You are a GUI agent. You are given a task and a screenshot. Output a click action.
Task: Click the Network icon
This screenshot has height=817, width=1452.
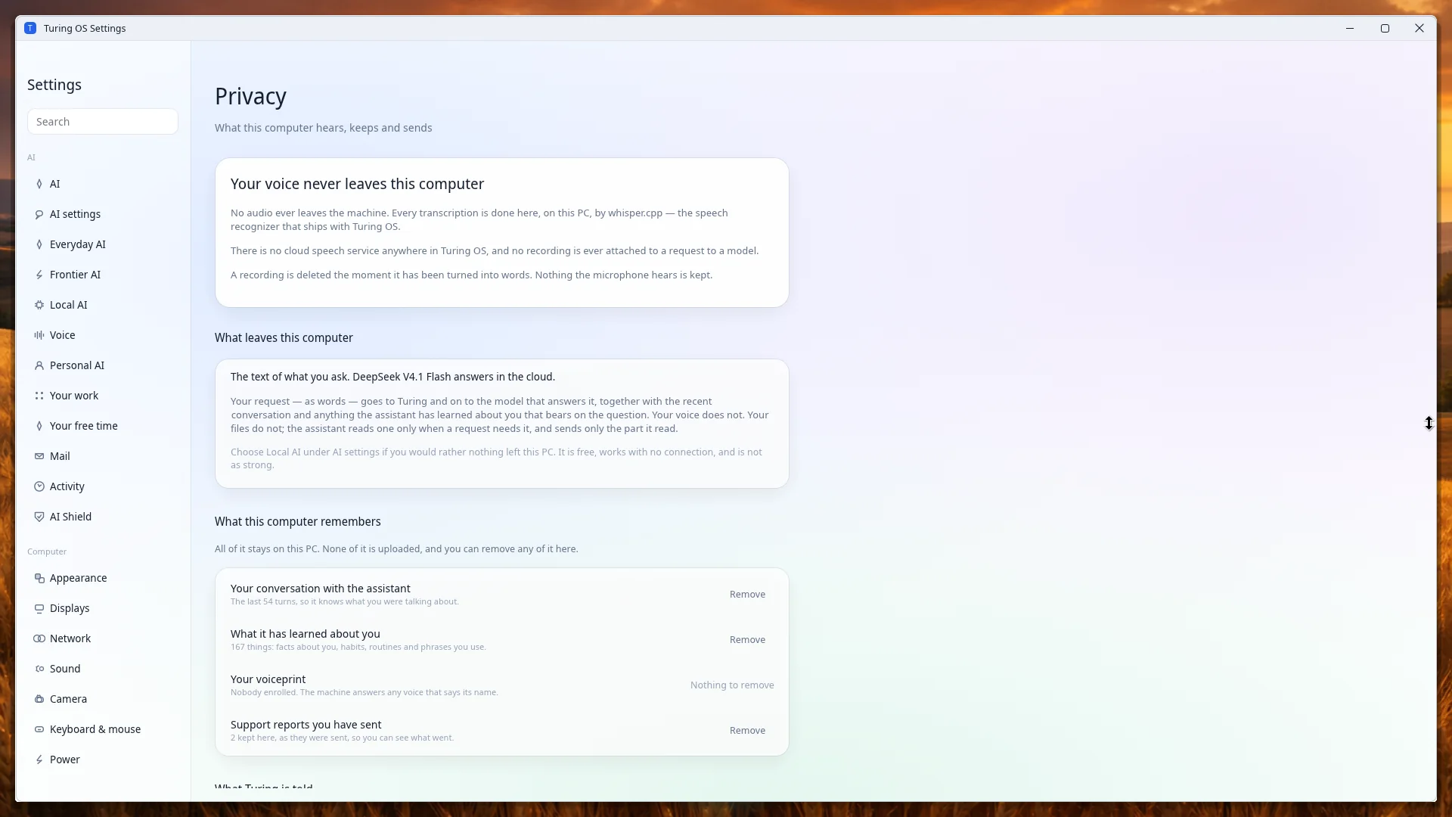(39, 638)
